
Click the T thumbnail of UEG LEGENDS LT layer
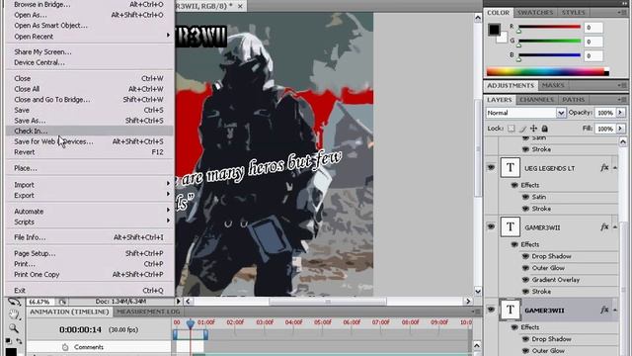pos(510,167)
